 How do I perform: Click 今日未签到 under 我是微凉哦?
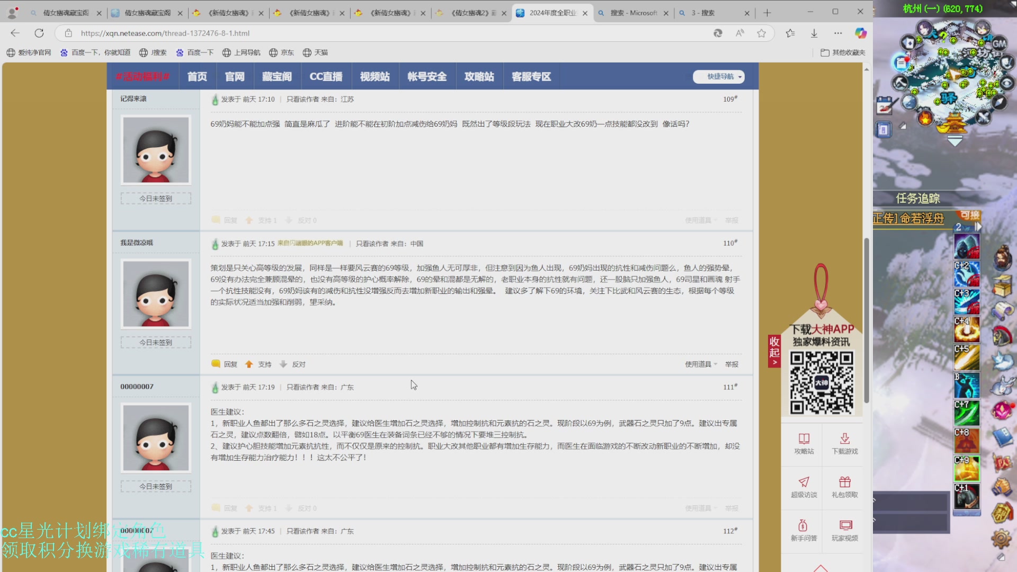[156, 343]
